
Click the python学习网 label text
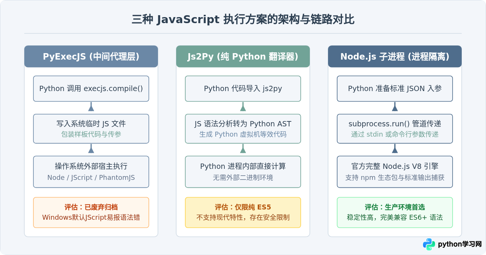460,244
